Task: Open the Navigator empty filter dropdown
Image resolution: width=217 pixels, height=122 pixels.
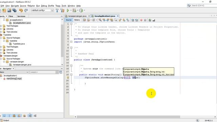Action: [57, 72]
